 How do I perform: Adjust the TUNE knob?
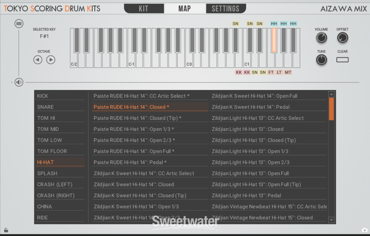[321, 59]
